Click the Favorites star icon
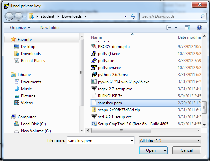 click(x=13, y=39)
